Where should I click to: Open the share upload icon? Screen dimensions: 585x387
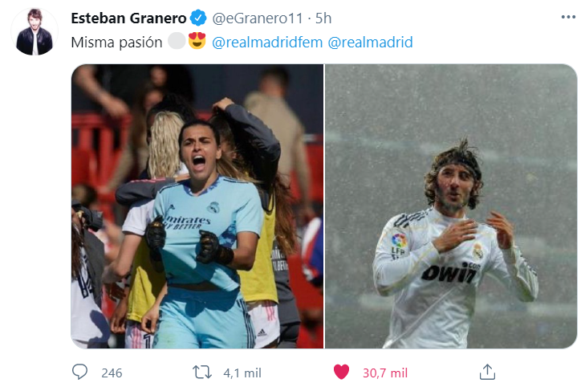[487, 372]
